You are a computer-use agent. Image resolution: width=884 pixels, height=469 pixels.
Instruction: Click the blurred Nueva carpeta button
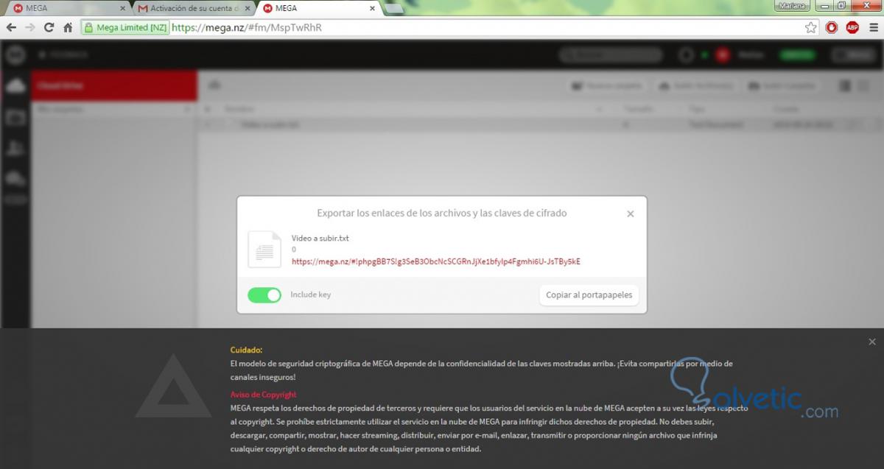point(608,85)
